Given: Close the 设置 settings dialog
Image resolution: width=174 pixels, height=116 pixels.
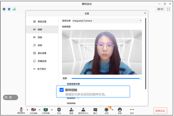Looking at the screenshot, I should point(145,13).
